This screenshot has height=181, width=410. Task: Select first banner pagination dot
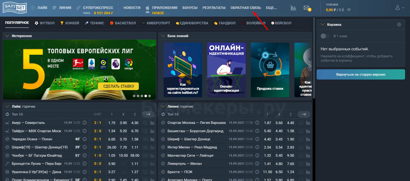click(134, 96)
